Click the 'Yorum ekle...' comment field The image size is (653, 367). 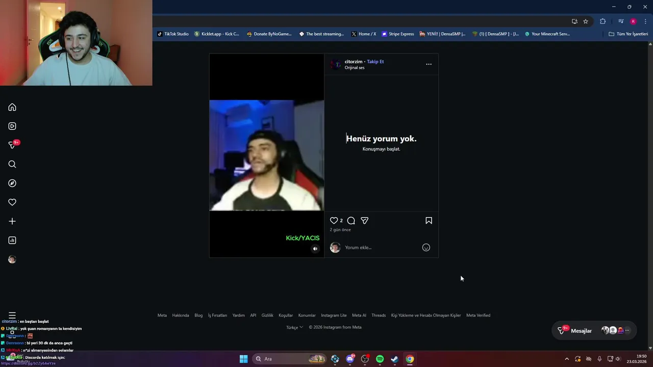tap(381, 248)
